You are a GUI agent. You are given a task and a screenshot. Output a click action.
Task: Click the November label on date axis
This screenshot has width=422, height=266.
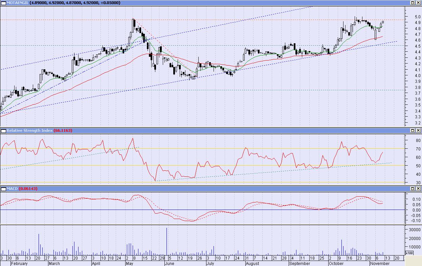380,263
